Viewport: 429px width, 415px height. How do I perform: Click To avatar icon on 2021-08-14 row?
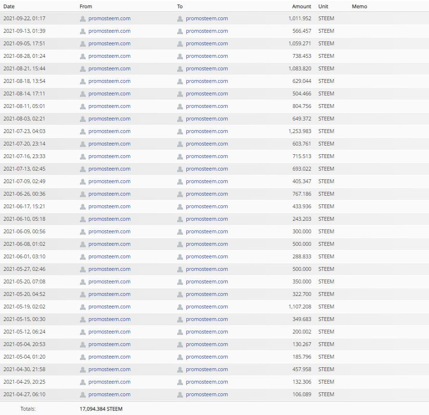[x=180, y=94]
